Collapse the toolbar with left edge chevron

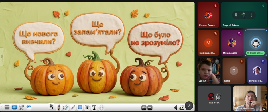pyautogui.click(x=2, y=107)
